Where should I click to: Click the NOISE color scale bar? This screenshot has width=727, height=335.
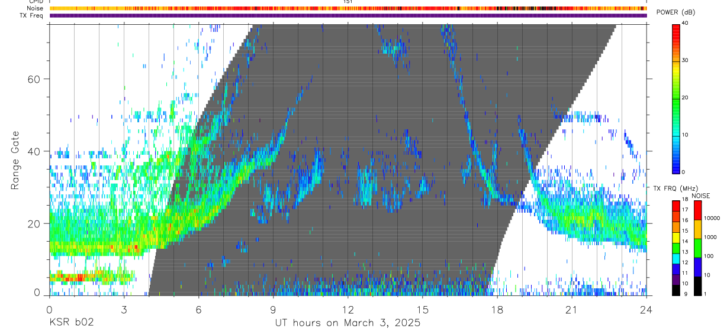(697, 248)
